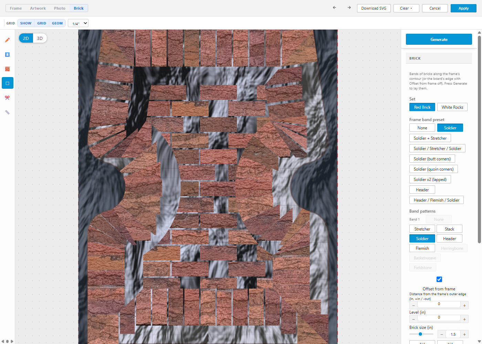This screenshot has height=344, width=482.
Task: Select the dashed rectangle selection tool
Action: point(7,83)
